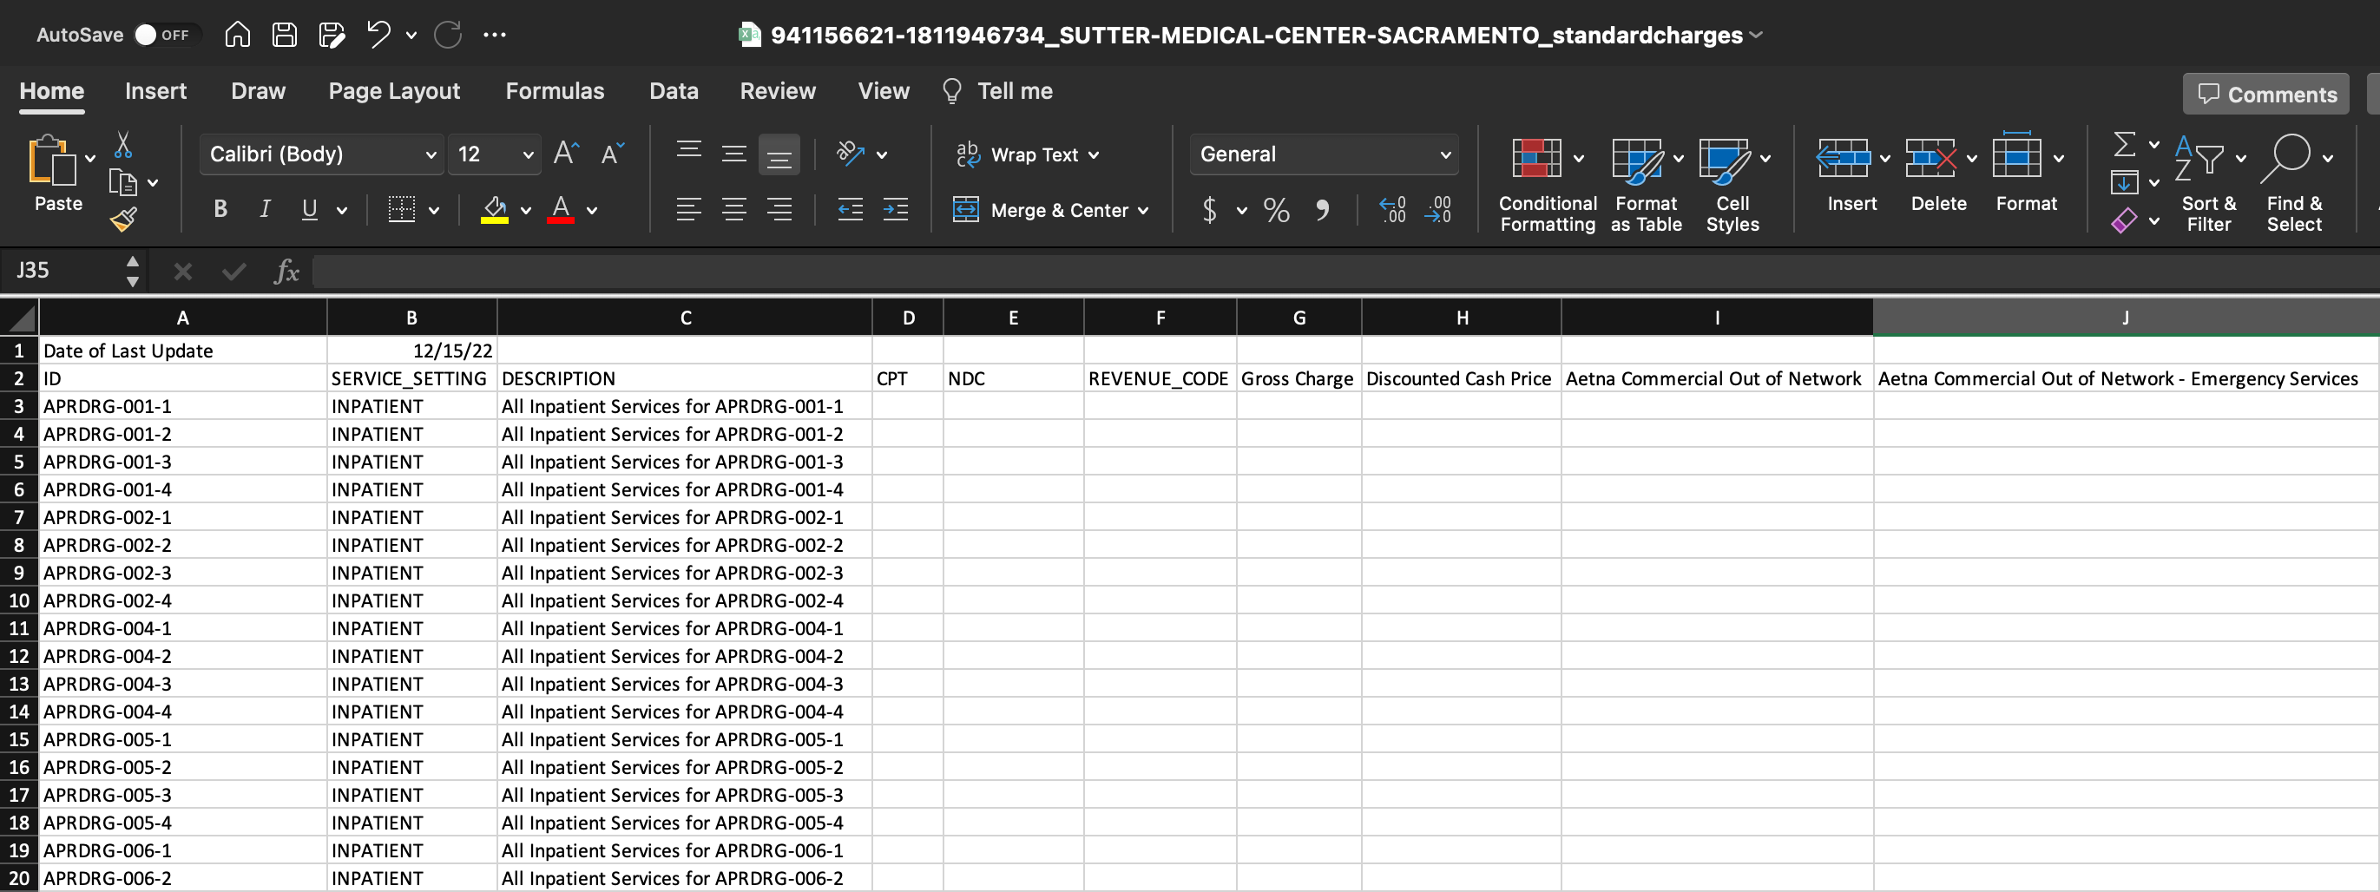Click the Copy icon
The height and width of the screenshot is (892, 2380).
pyautogui.click(x=123, y=183)
